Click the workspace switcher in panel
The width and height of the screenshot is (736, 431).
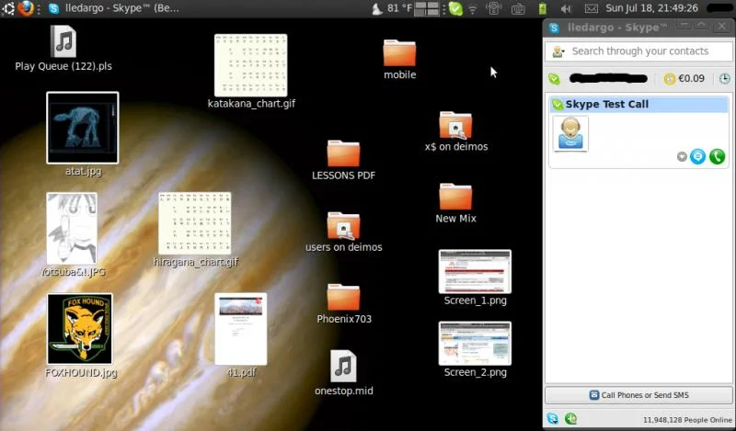[427, 8]
